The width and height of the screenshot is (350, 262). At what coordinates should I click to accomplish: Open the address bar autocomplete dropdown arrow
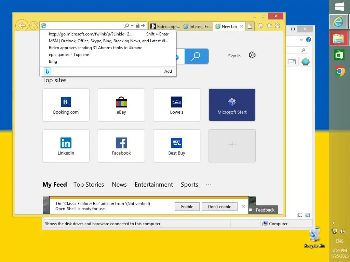[x=132, y=26]
